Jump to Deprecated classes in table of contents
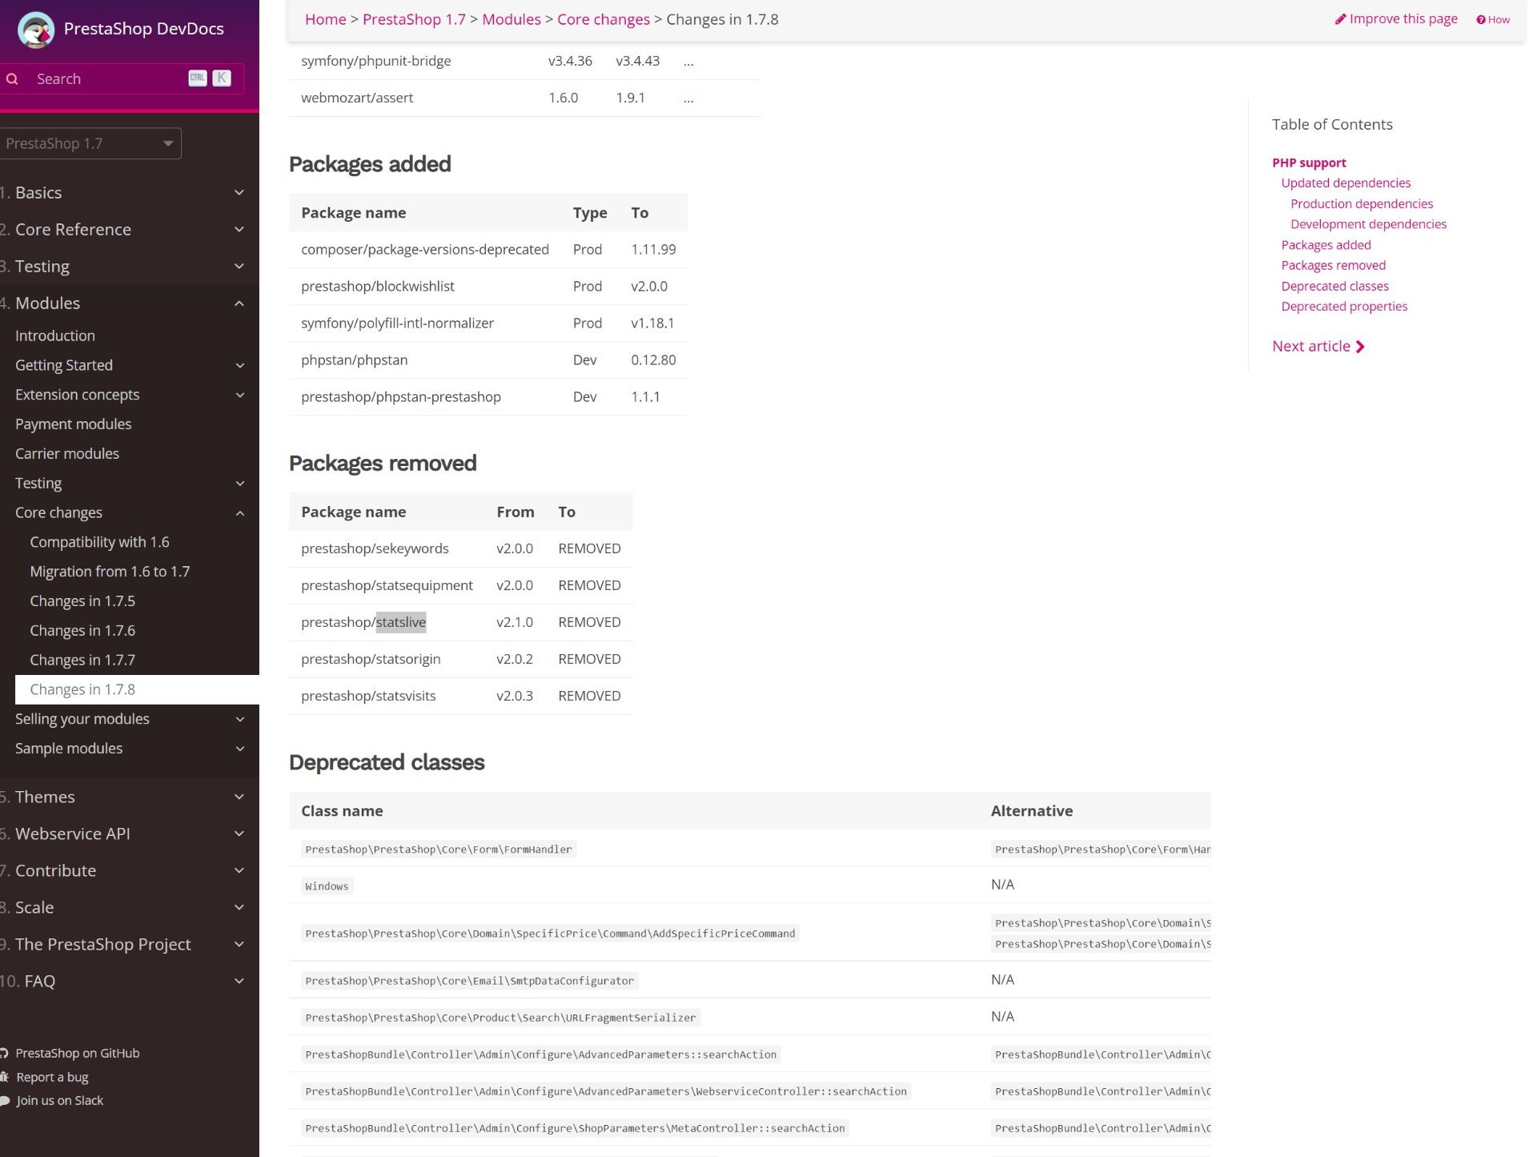Screen dimensions: 1537x1157 coord(1334,286)
